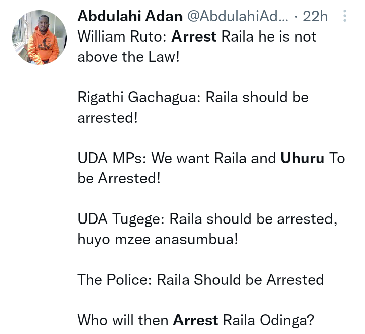Click bold word Arrest in first line
This screenshot has width=365, height=334.
point(194,36)
